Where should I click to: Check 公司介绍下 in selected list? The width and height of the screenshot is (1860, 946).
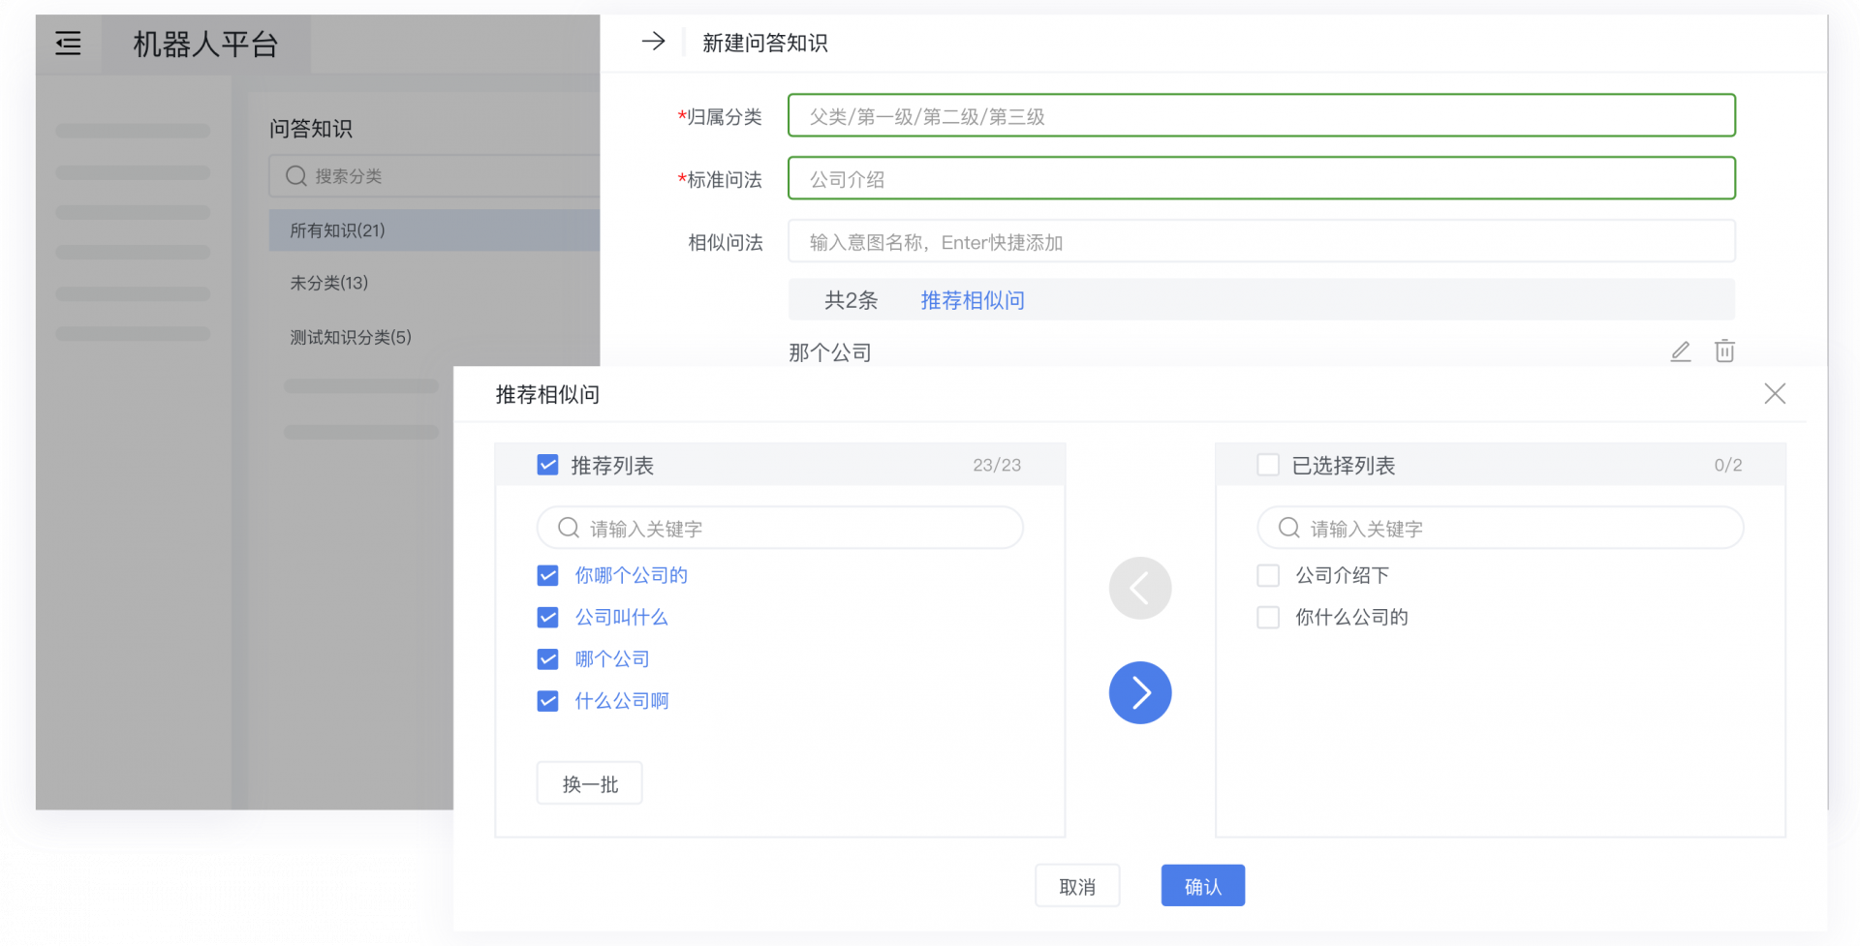pyautogui.click(x=1268, y=575)
